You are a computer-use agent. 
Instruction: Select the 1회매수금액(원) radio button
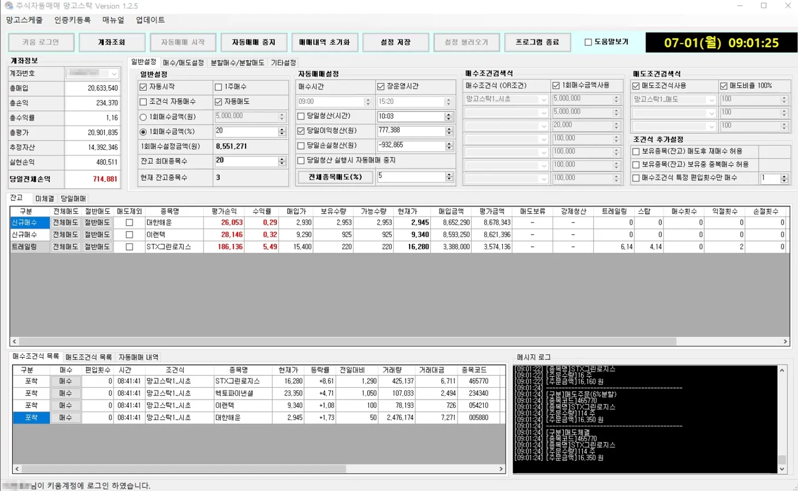pos(143,117)
